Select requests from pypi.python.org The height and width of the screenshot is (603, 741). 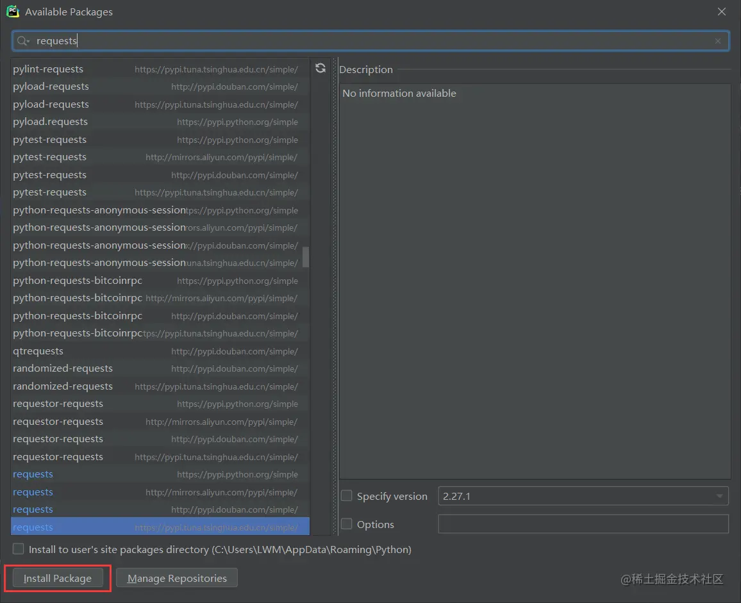(160, 474)
